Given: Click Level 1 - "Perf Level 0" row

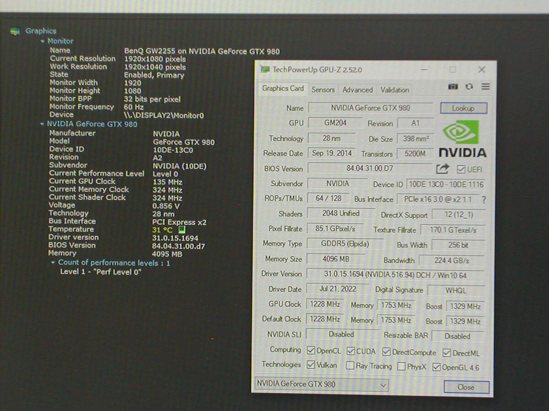Looking at the screenshot, I should pyautogui.click(x=101, y=272).
